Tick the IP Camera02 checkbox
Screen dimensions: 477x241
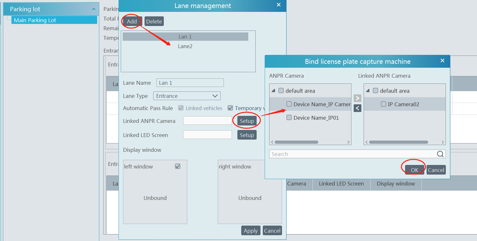point(383,104)
